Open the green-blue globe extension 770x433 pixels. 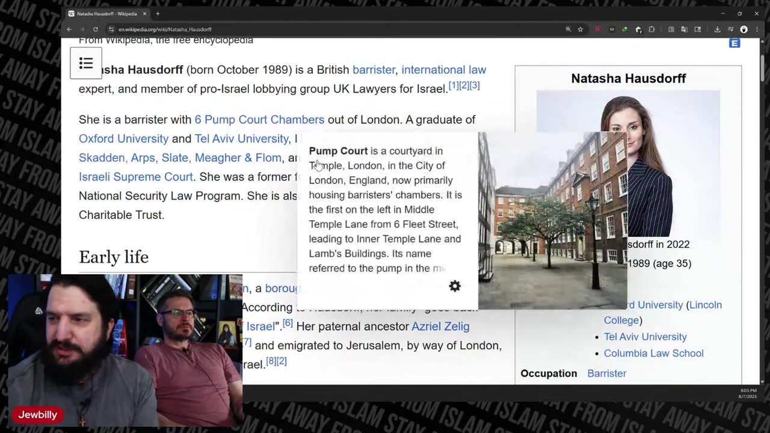[625, 29]
